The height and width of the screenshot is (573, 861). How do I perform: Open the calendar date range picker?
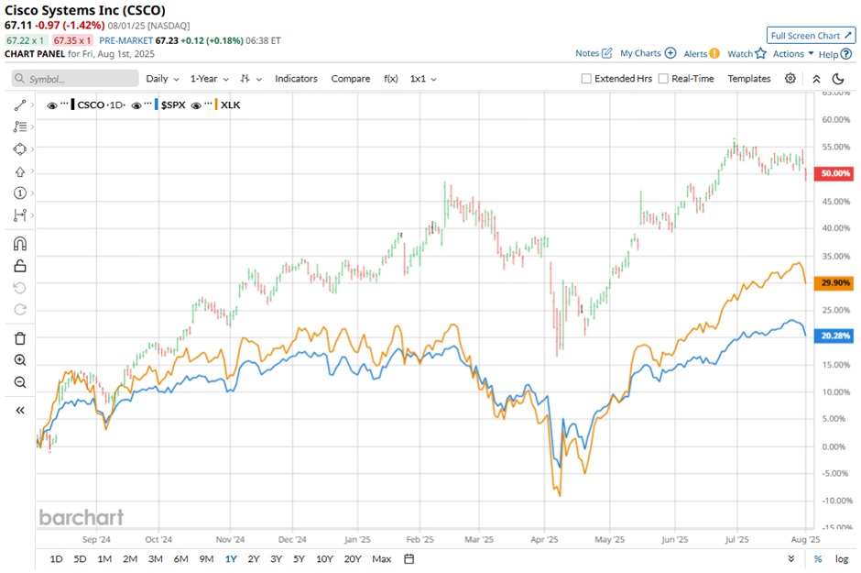click(x=409, y=558)
